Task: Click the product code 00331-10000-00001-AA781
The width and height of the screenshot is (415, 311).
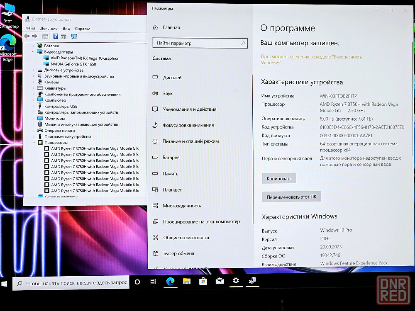Action: pos(346,136)
